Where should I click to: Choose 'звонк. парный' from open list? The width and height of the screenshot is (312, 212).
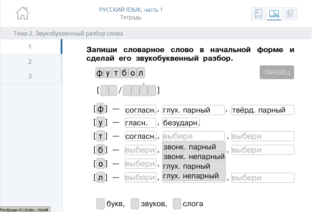tap(194, 147)
